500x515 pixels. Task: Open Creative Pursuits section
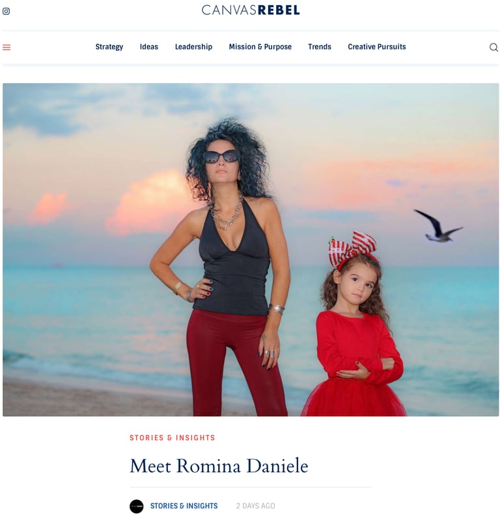point(377,47)
